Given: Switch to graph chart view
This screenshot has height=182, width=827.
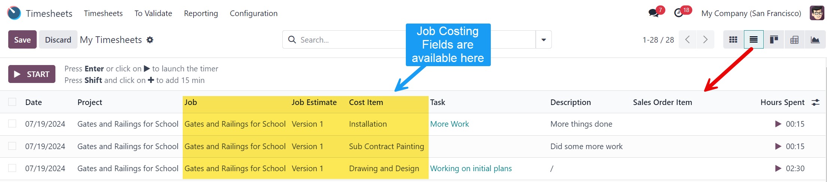Looking at the screenshot, I should 815,40.
